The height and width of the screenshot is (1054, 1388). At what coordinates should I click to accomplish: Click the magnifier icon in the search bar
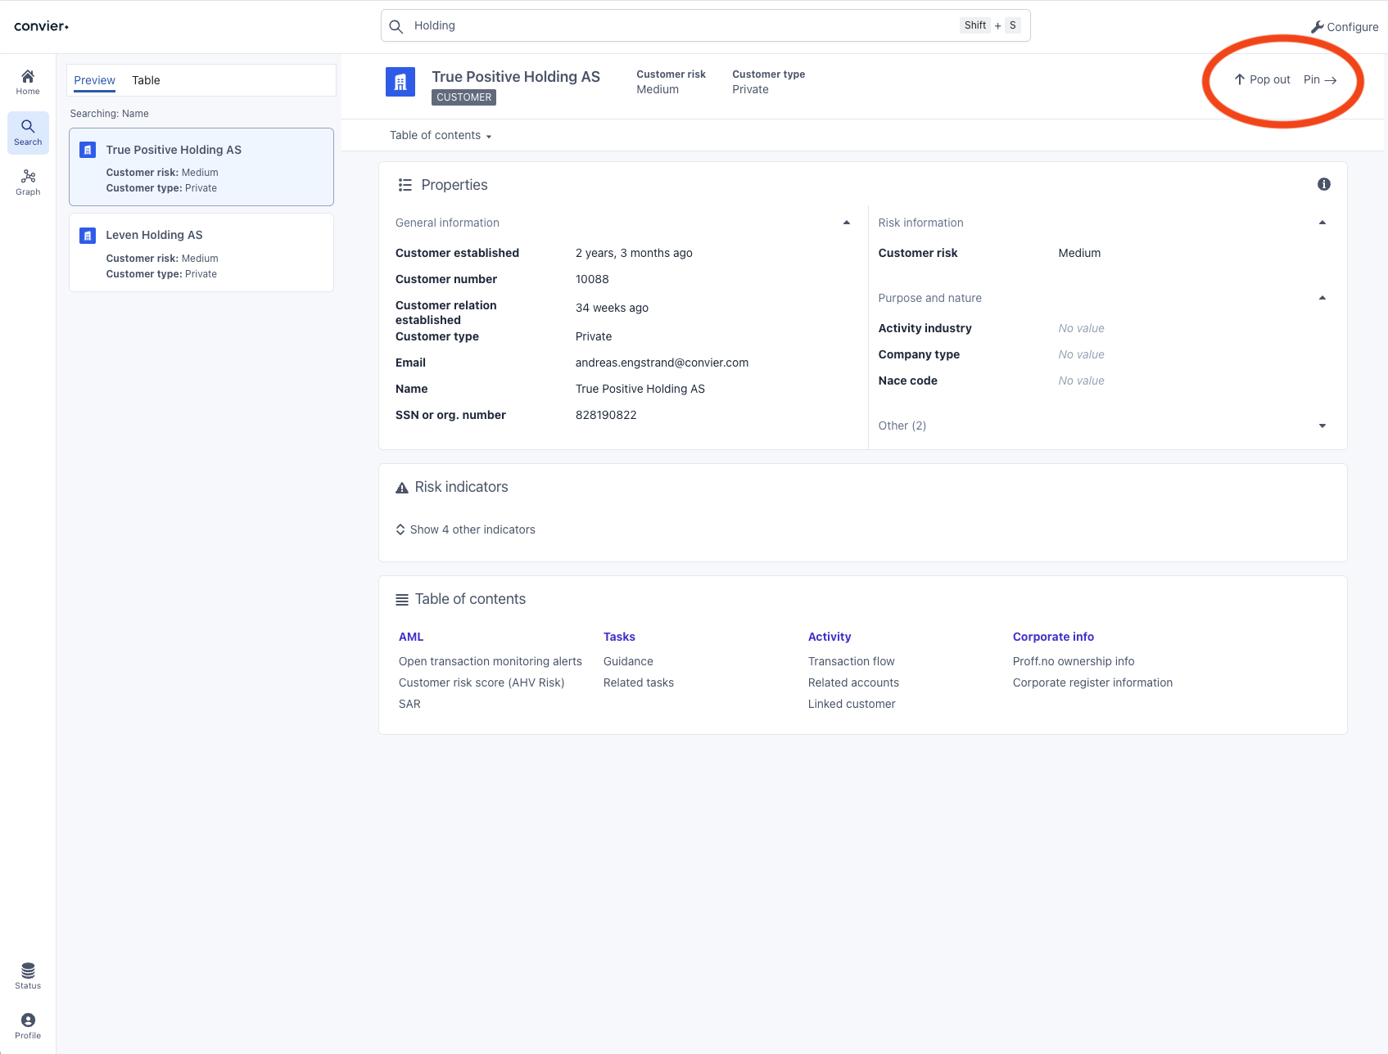(396, 26)
